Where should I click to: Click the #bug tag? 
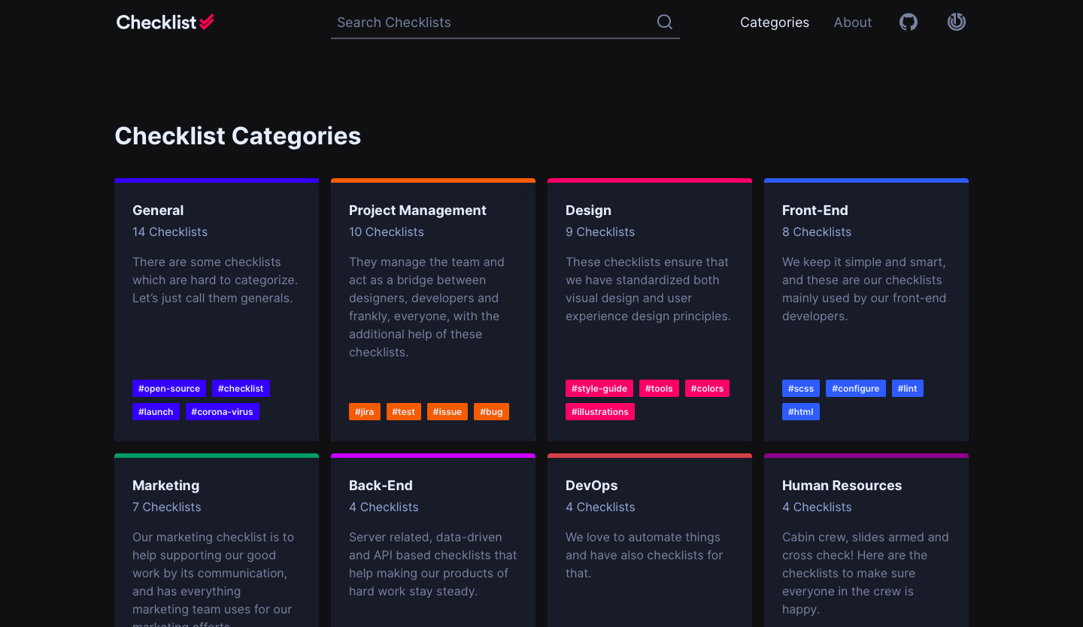tap(491, 412)
